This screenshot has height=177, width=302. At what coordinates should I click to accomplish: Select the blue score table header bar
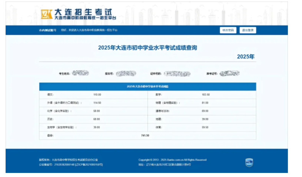[x=147, y=86]
